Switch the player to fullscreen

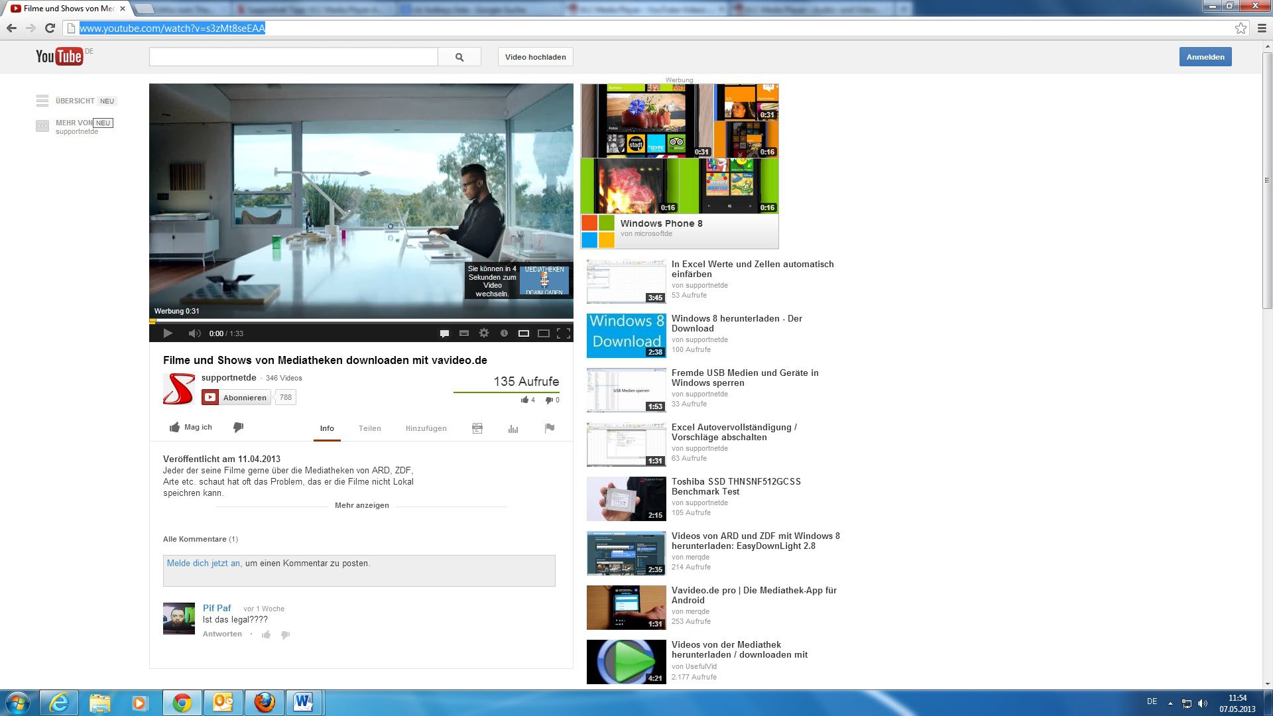pos(564,333)
